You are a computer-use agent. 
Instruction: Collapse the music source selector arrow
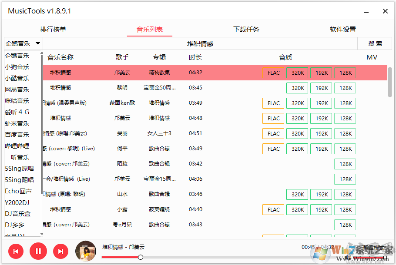(37, 43)
